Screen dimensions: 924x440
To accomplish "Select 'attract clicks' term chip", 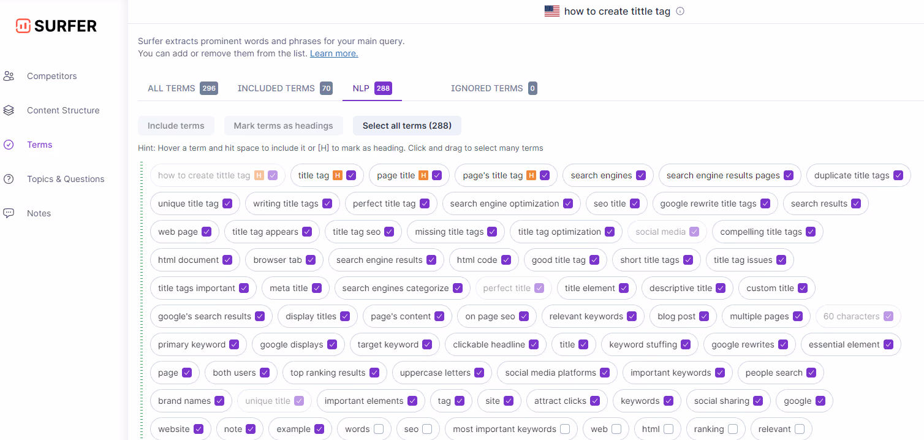I will pos(567,401).
